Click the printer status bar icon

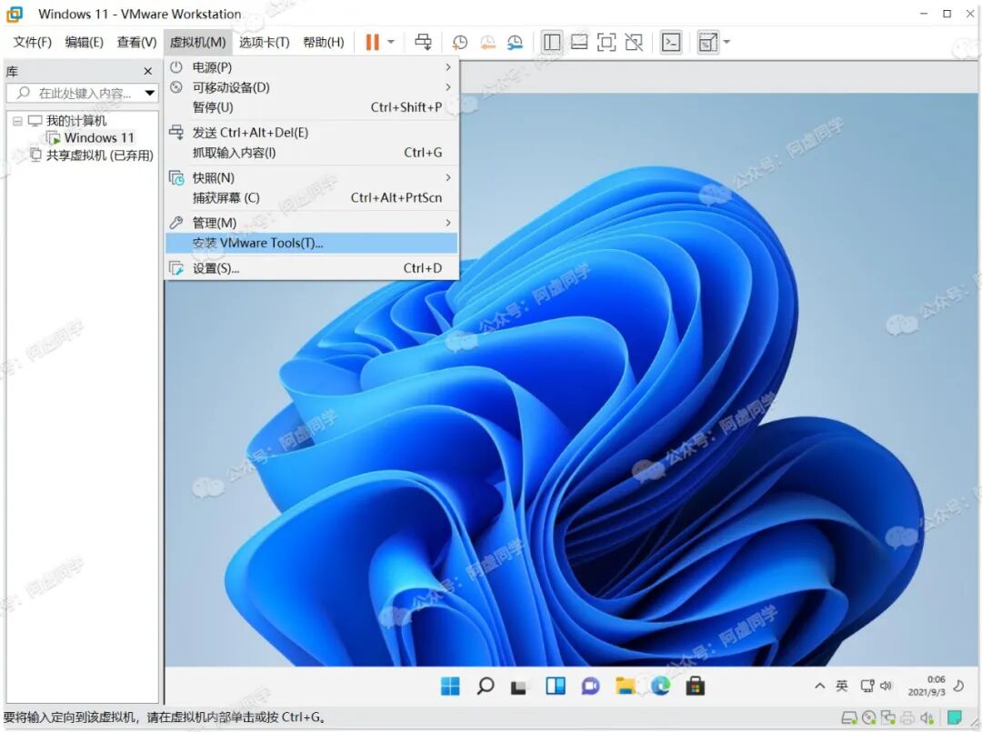click(907, 717)
